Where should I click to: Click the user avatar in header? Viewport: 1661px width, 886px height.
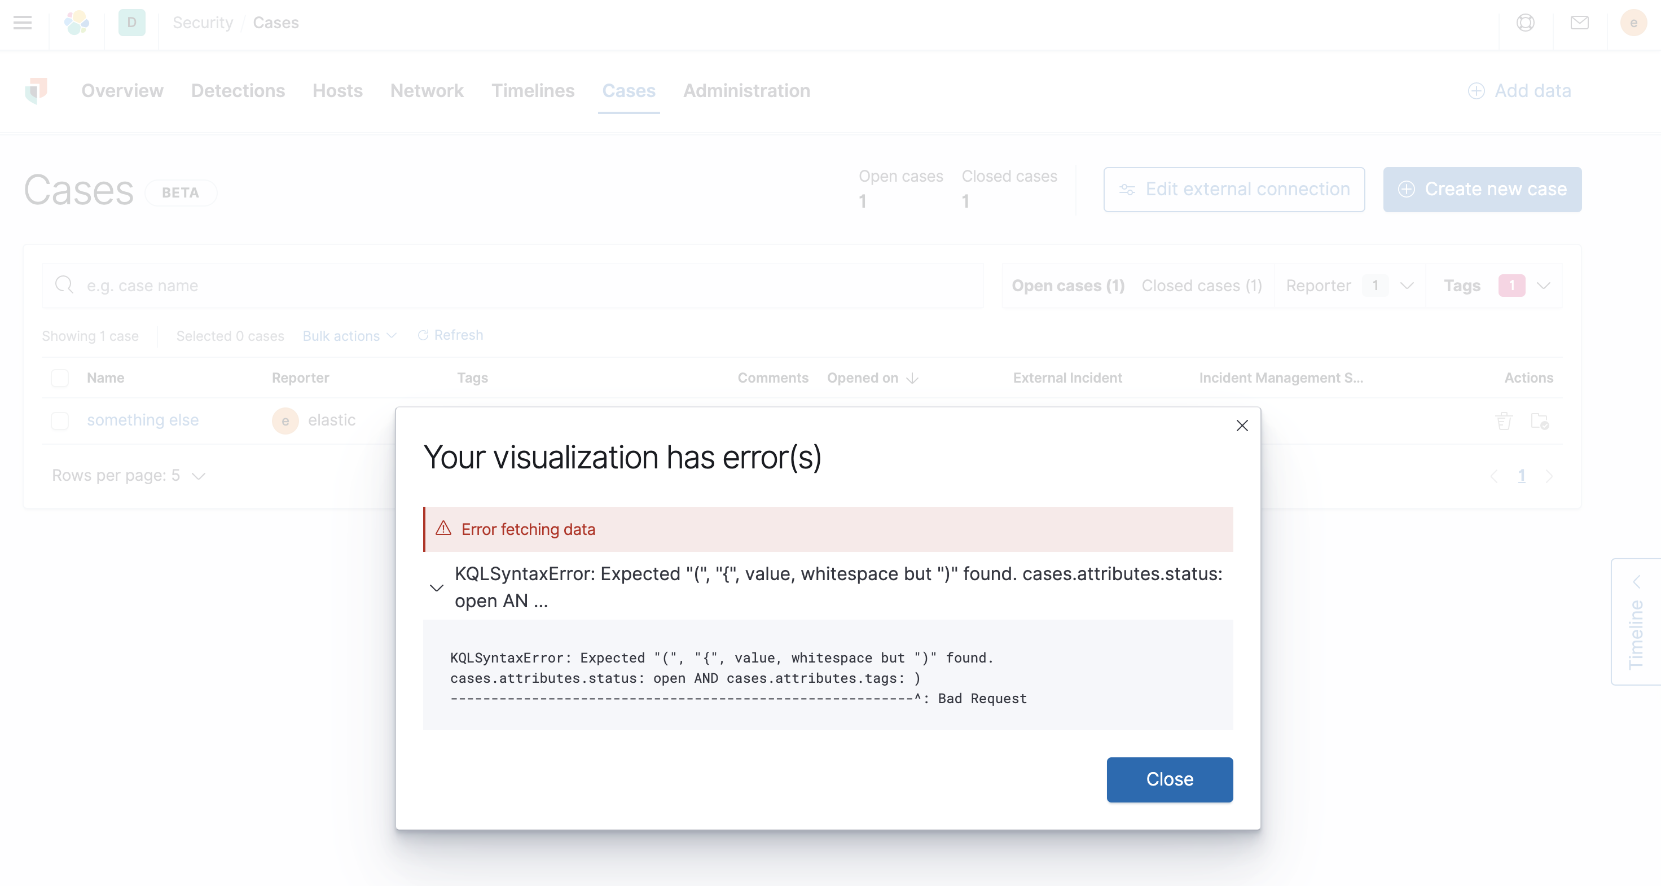coord(1633,23)
